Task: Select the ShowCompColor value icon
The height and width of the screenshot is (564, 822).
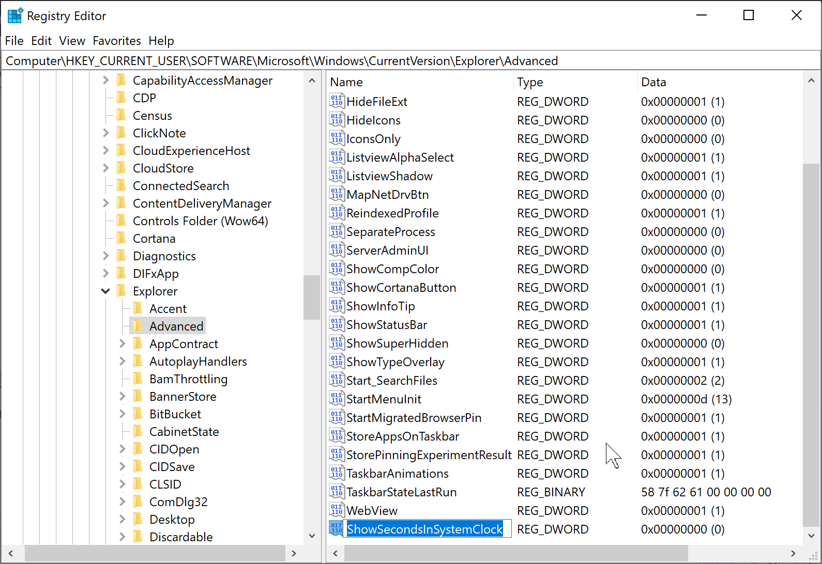Action: (x=337, y=269)
